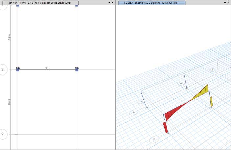Select the right column square on grid 3

point(77,70)
